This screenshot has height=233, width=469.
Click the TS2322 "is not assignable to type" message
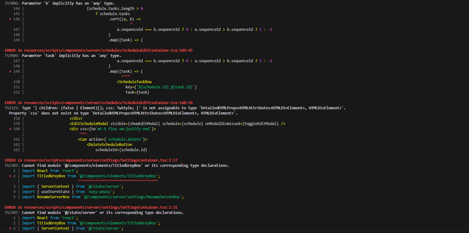[183, 108]
